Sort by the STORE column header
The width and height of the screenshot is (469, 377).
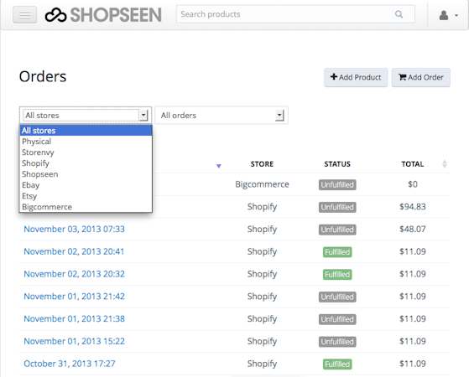262,164
